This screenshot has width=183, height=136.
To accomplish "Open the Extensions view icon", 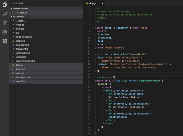I will [5, 41].
